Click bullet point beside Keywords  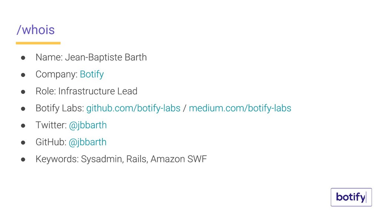(23, 159)
